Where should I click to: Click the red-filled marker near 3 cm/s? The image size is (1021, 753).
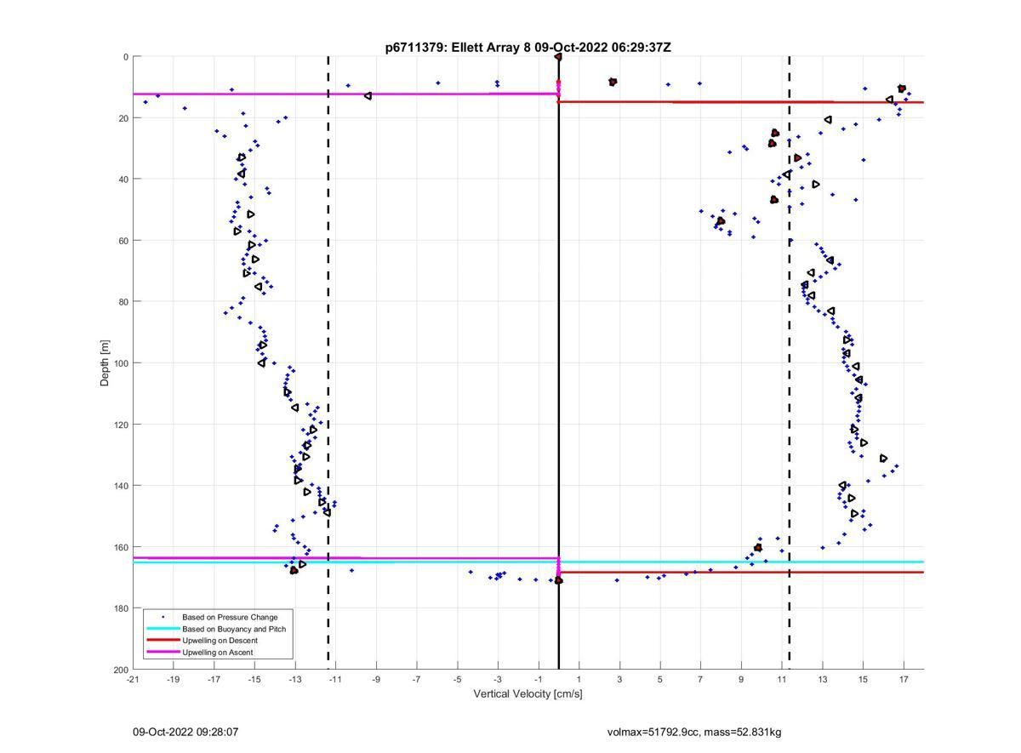tap(613, 82)
